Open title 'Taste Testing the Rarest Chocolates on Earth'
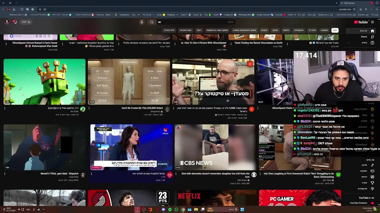This screenshot has height=213, width=380. [258, 43]
